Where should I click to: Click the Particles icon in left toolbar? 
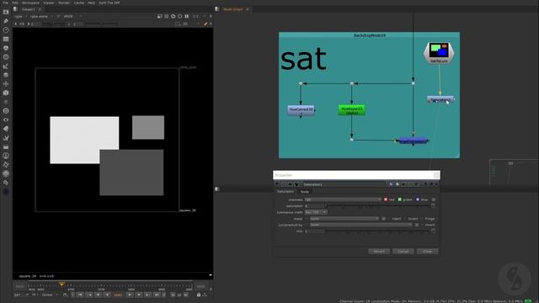[6, 102]
